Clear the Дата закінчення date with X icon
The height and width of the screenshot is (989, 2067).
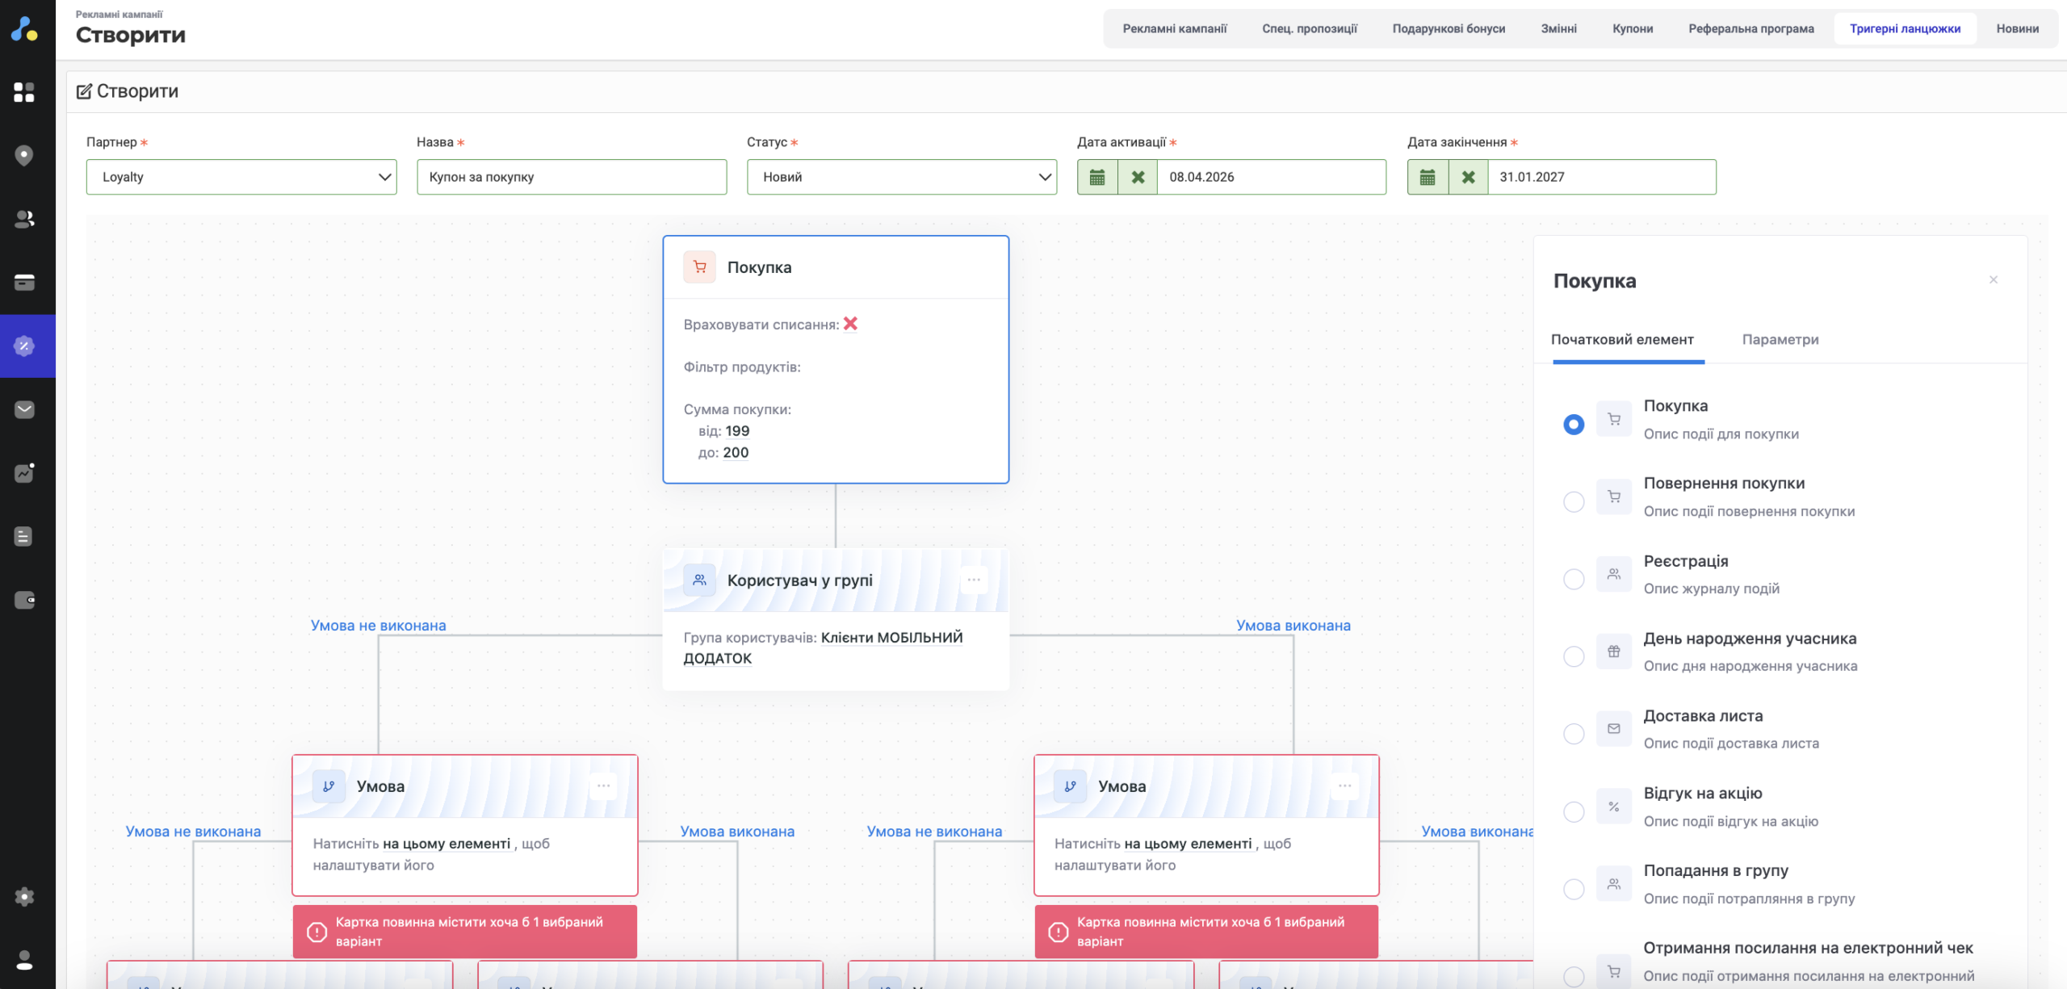[x=1468, y=177]
